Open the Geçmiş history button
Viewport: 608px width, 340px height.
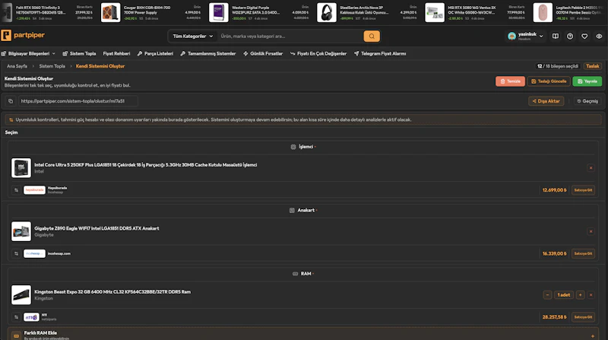[x=587, y=101]
